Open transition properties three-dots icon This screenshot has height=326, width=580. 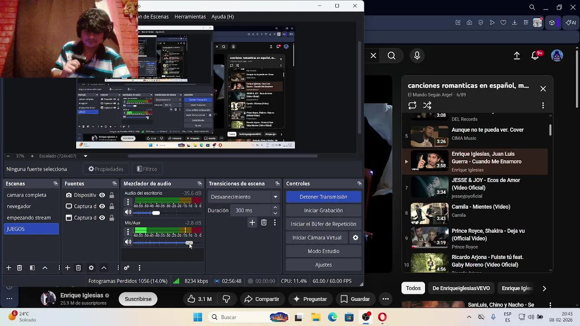tap(275, 223)
